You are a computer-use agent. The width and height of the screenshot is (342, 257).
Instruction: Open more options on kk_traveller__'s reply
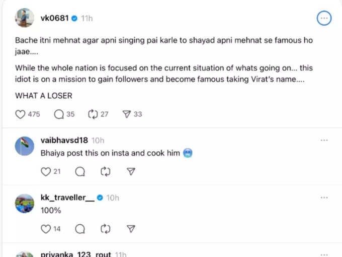tap(324, 197)
